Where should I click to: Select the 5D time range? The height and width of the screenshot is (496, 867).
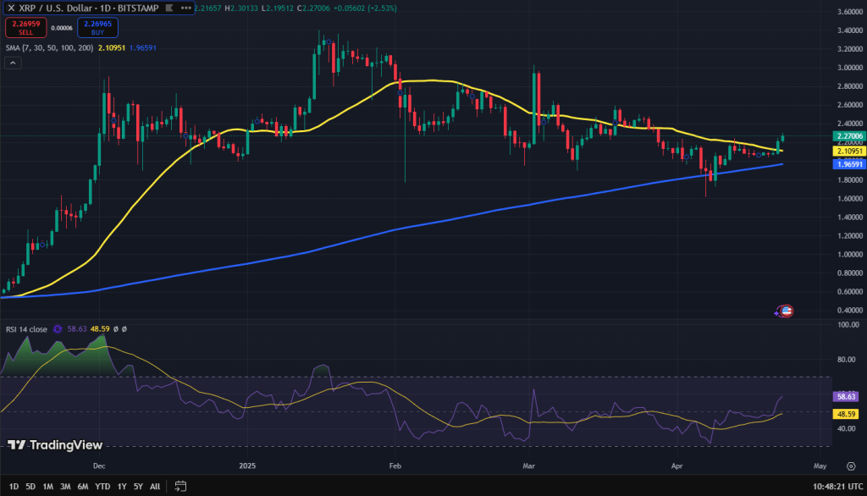30,487
